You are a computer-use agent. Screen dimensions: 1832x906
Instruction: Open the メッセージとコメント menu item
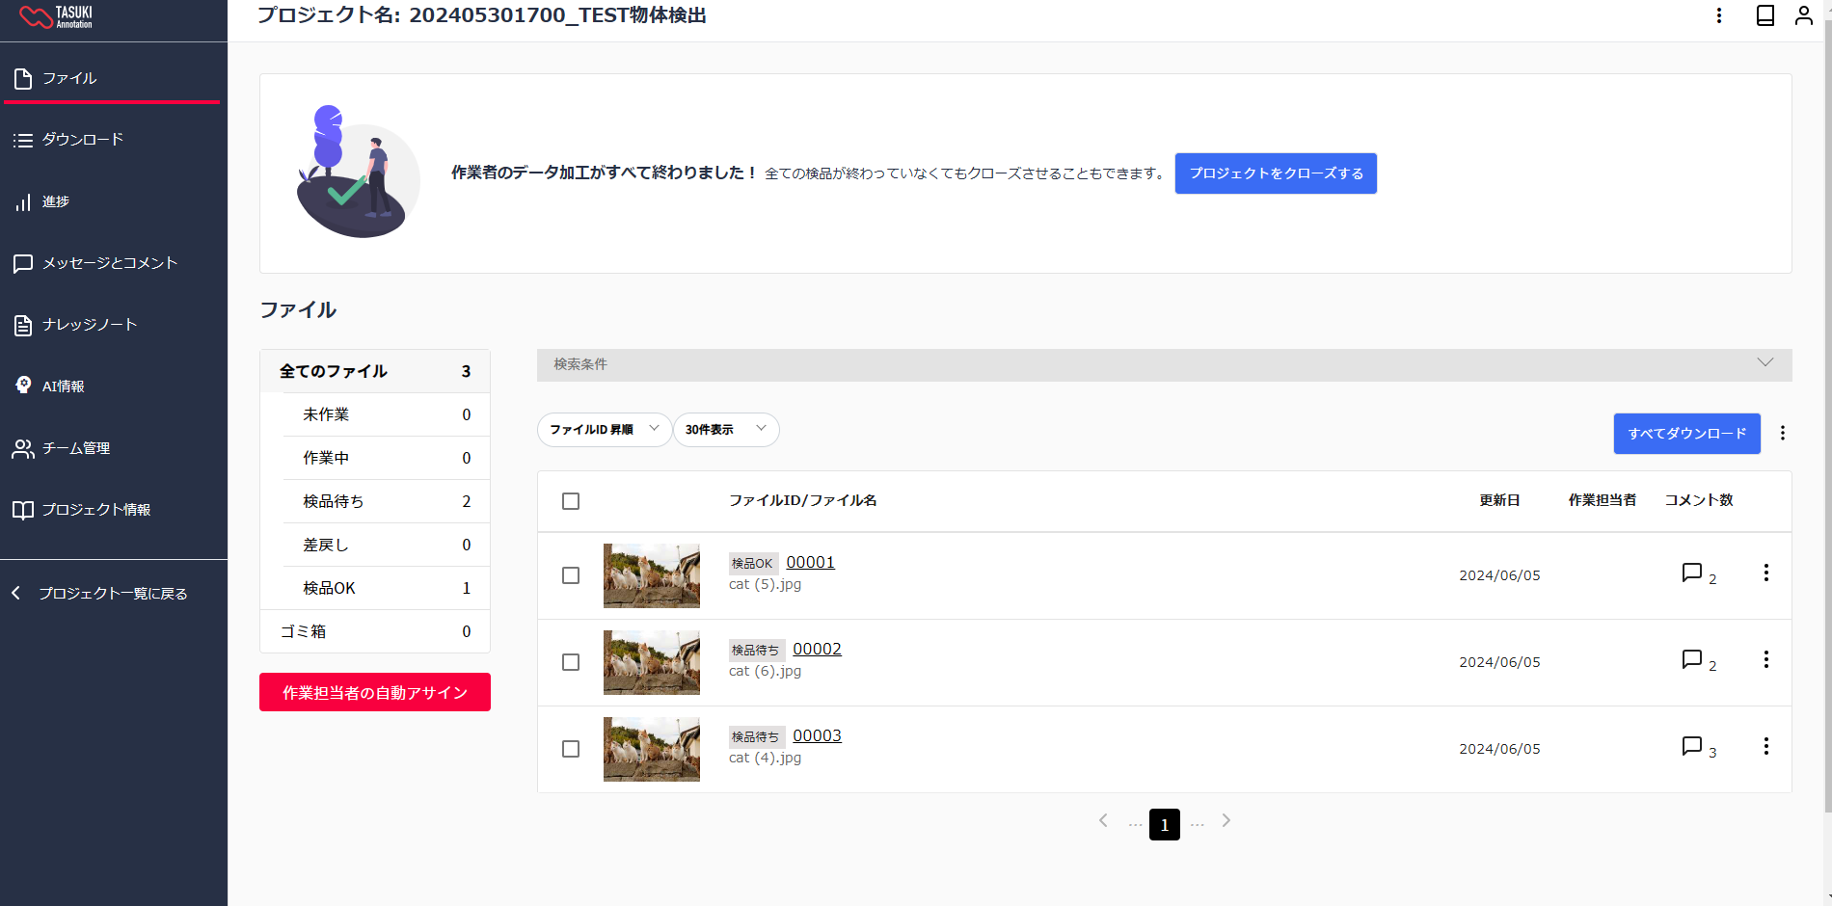[x=113, y=263]
